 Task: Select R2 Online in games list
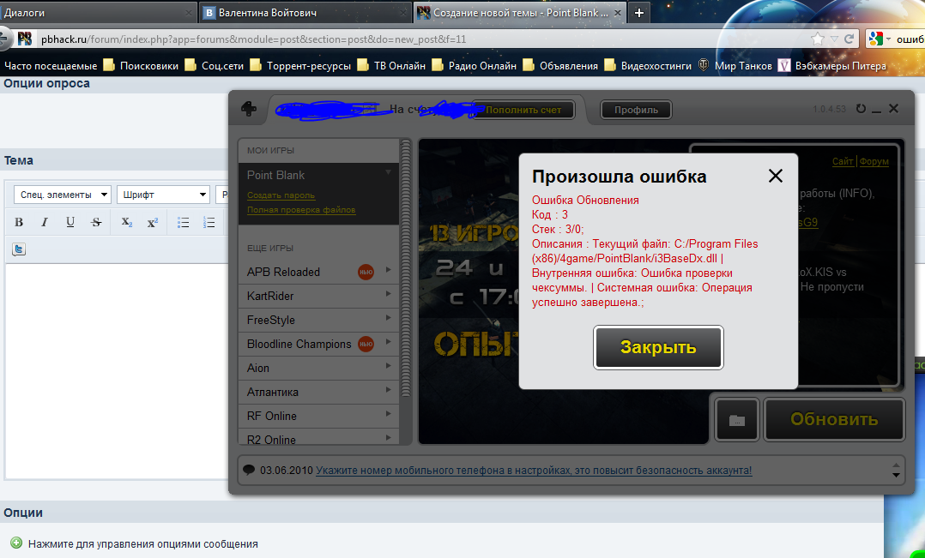tap(318, 439)
